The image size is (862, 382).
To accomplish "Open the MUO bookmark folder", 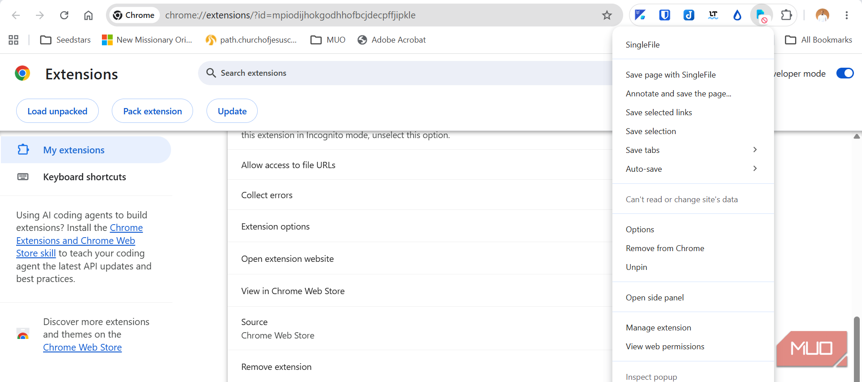I will (x=328, y=40).
